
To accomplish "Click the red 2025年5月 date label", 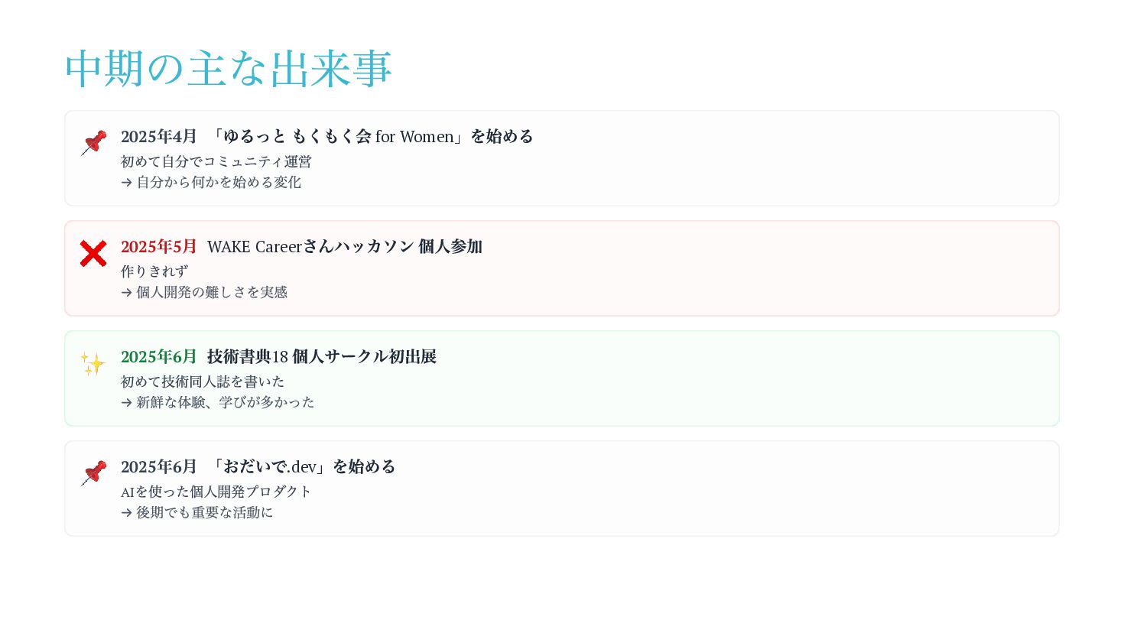I will (159, 246).
